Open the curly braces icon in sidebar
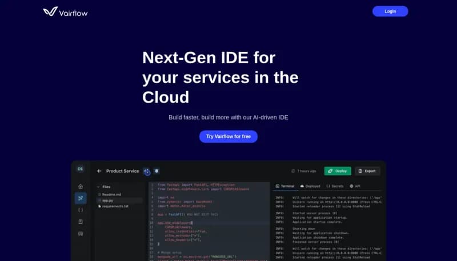This screenshot has height=261, width=457. (x=81, y=210)
